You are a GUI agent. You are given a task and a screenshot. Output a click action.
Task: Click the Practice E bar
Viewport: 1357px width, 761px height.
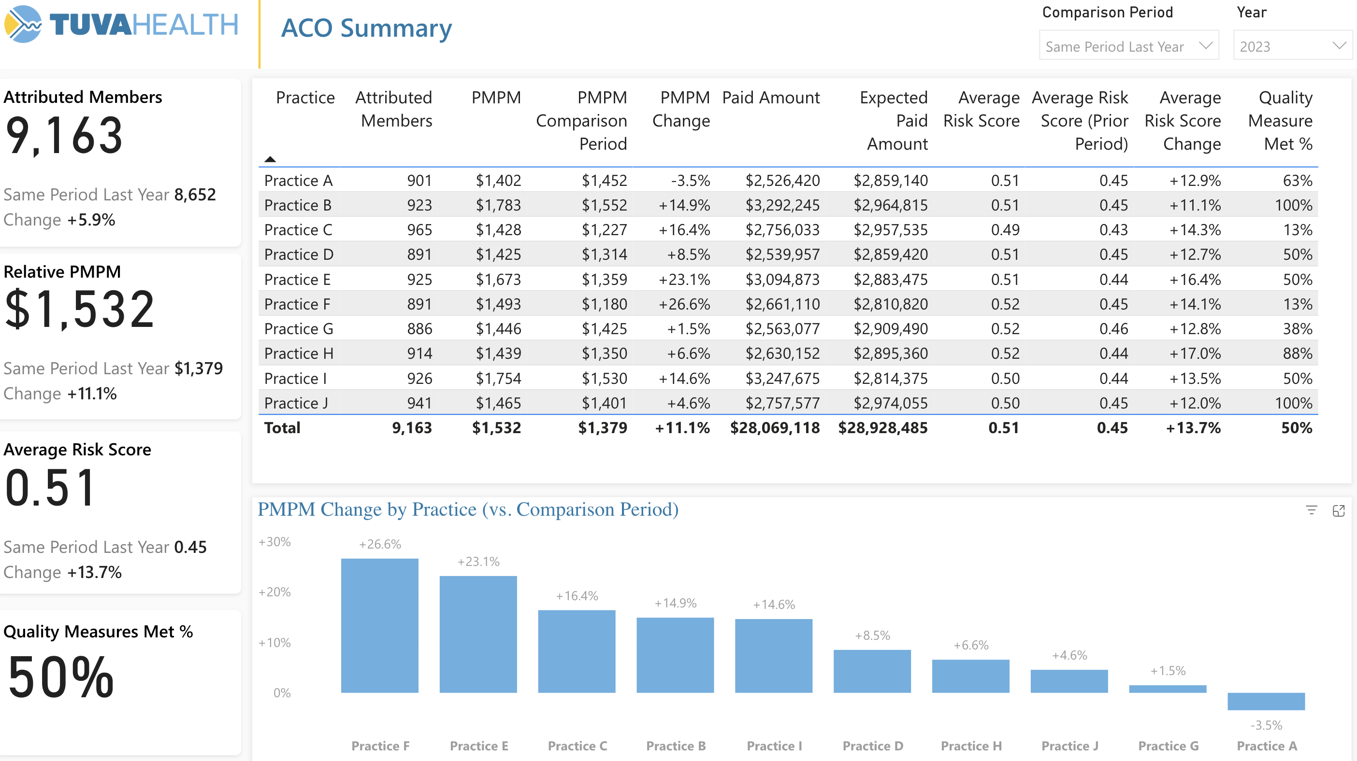[478, 634]
